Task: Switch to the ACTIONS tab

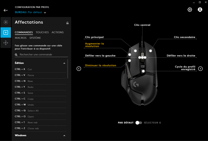Action: click(57, 32)
